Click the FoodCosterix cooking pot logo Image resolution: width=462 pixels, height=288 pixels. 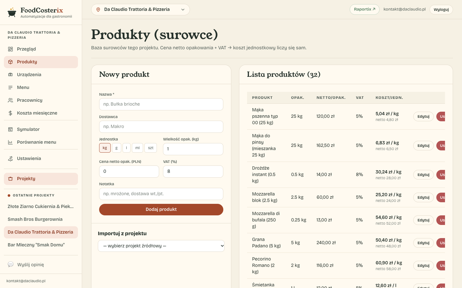[12, 12]
